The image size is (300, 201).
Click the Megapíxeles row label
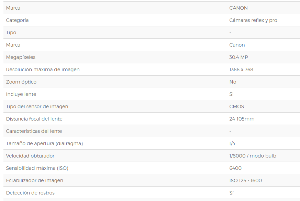coord(21,57)
